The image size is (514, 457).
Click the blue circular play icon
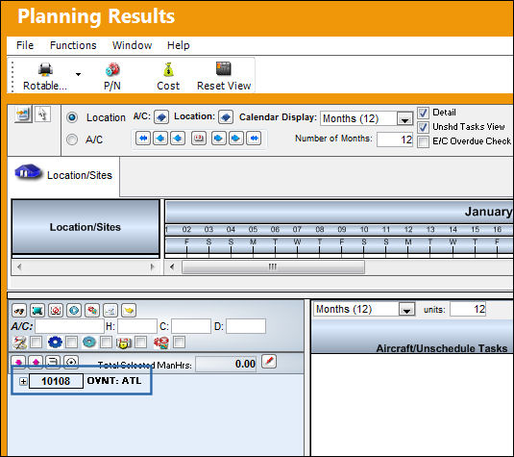point(74,310)
